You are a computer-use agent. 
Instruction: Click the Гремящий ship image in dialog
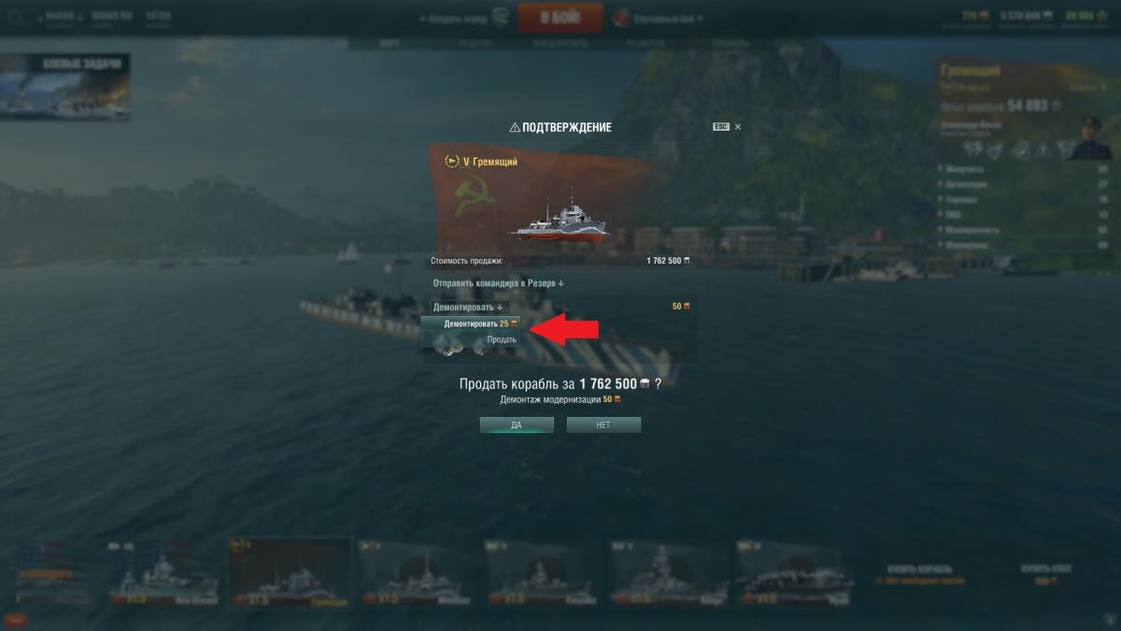tap(558, 219)
